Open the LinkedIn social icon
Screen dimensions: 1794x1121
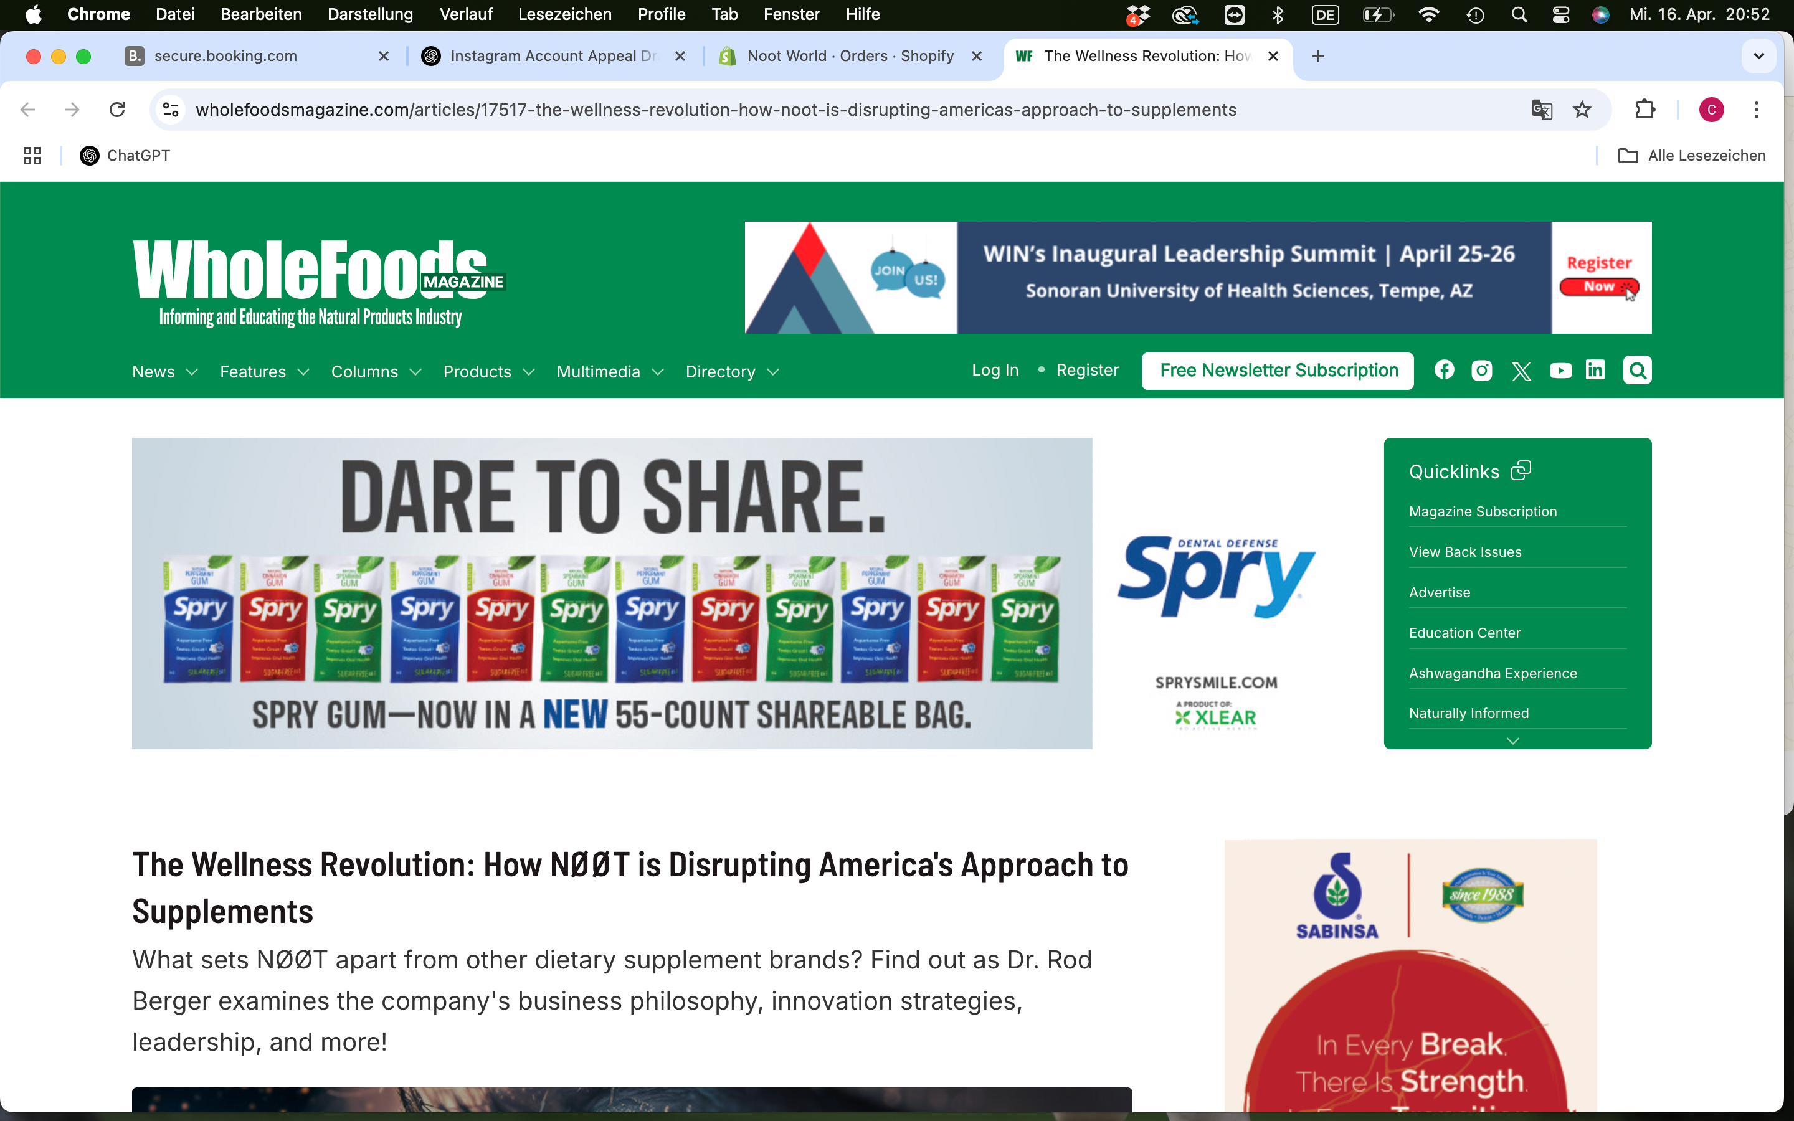click(x=1595, y=369)
